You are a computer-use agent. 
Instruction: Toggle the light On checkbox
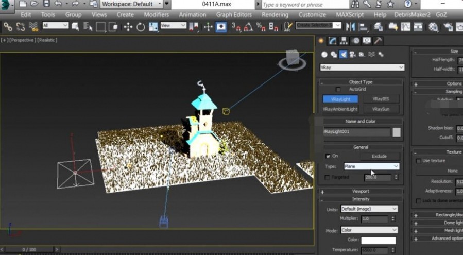328,156
